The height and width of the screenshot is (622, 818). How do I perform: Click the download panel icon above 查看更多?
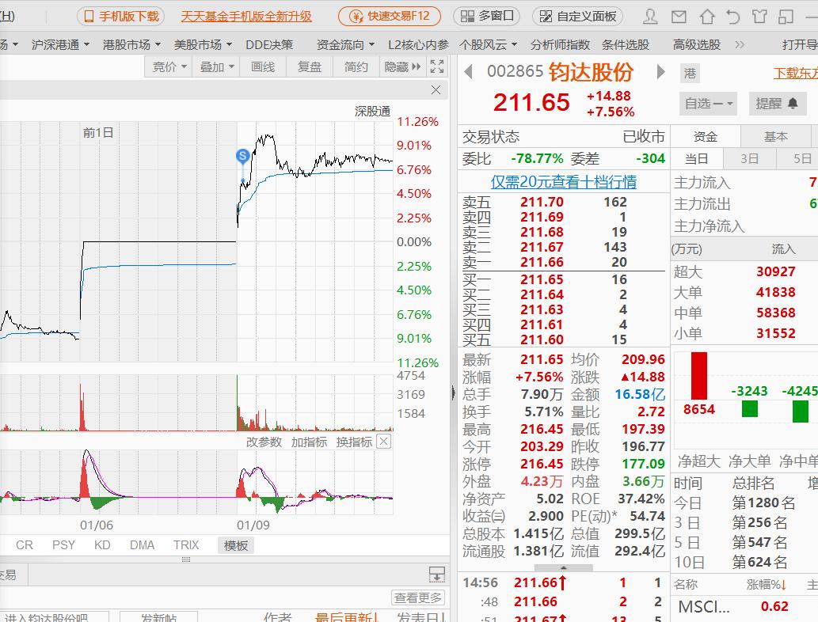tap(436, 575)
